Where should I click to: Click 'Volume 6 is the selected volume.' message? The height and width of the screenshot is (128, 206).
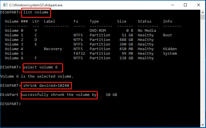coord(37,76)
